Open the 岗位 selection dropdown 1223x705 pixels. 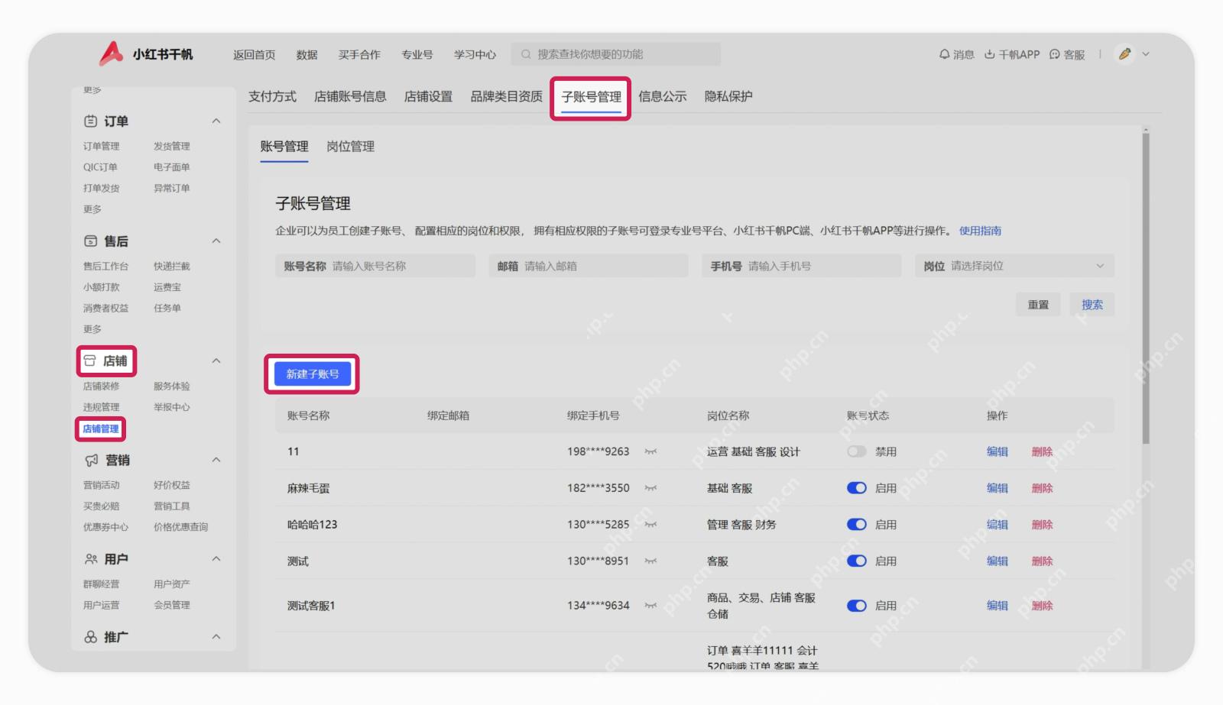1014,266
